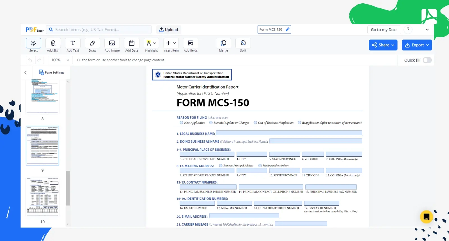Click the Principal Business Fax Number field
Viewport: 449px width, 241px height.
coord(331,187)
